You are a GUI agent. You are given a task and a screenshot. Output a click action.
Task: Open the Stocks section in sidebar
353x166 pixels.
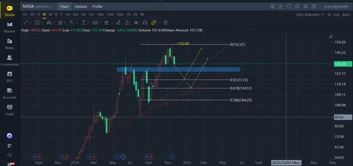(10, 11)
